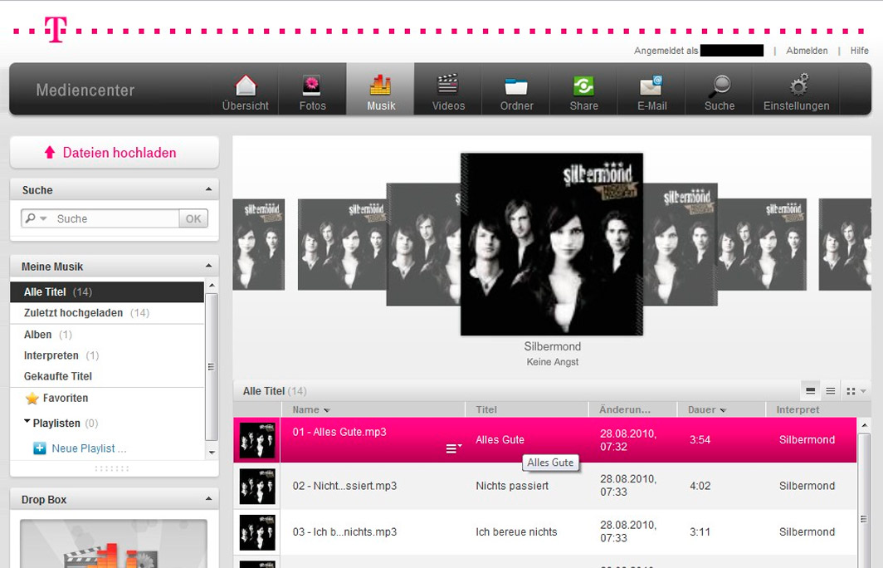Select 03 - Ich b...nichts.mp3 file
Image resolution: width=883 pixels, height=568 pixels.
(x=344, y=532)
